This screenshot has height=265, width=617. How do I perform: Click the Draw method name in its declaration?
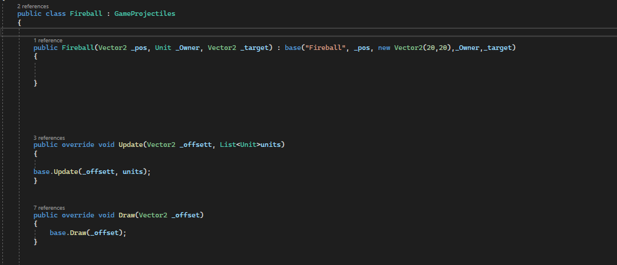click(x=127, y=215)
